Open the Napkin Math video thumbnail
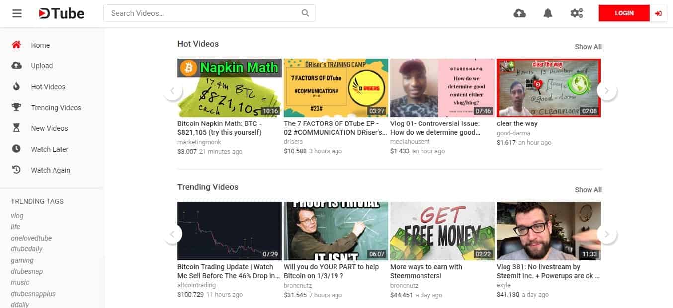This screenshot has width=673, height=308. pyautogui.click(x=230, y=88)
